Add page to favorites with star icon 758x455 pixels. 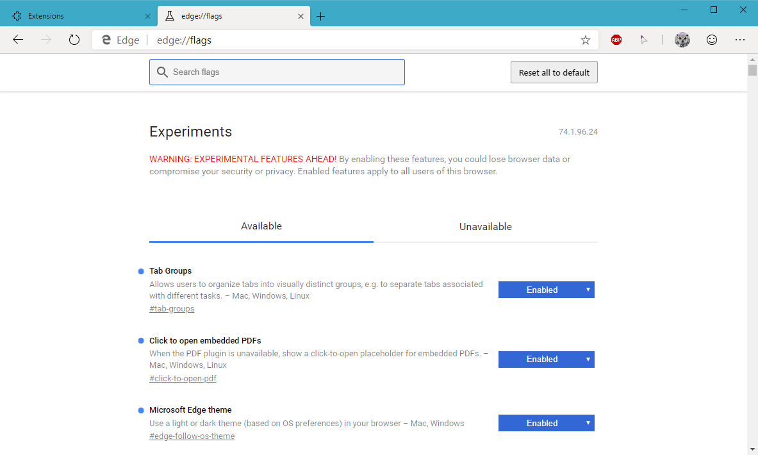585,40
